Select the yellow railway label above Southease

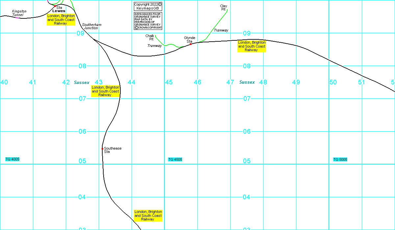point(105,91)
